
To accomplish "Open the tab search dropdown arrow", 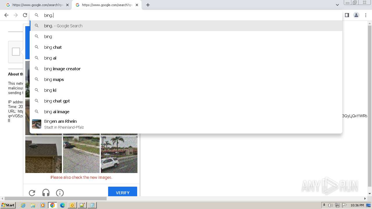I will [x=337, y=5].
